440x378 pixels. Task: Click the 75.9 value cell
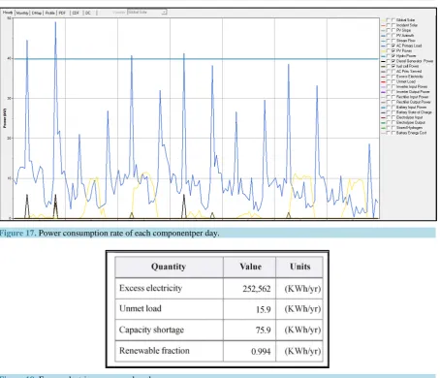[x=250, y=330]
